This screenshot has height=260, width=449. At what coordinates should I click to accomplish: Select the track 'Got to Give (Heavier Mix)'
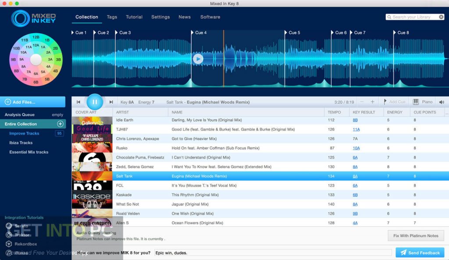coord(194,139)
